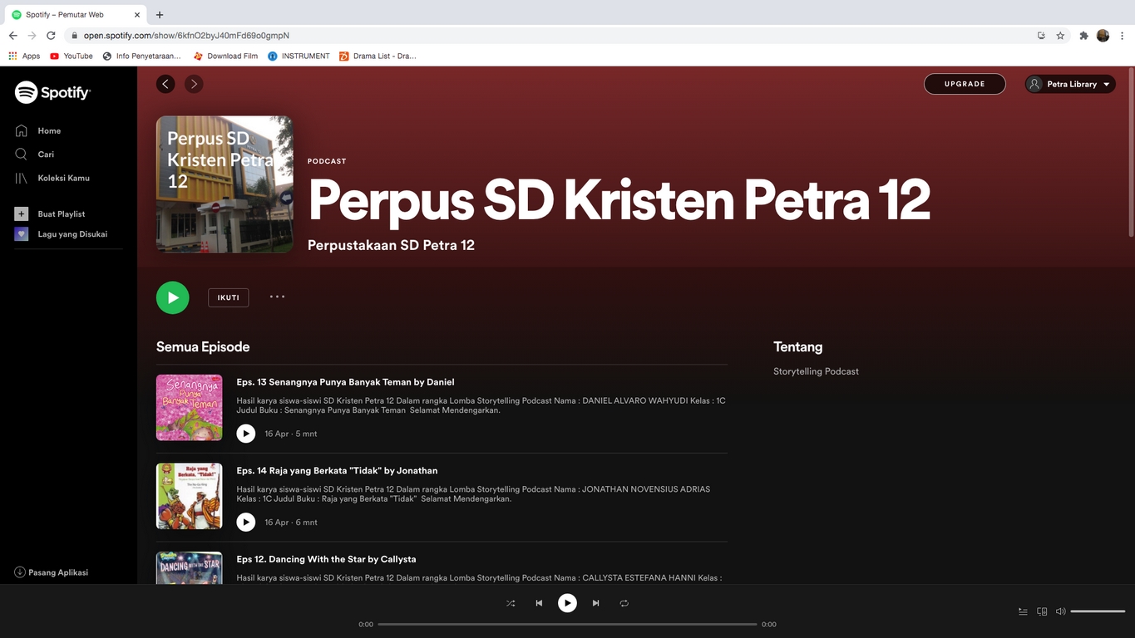1135x638 pixels.
Task: Click the podcast cover image
Action: [225, 184]
